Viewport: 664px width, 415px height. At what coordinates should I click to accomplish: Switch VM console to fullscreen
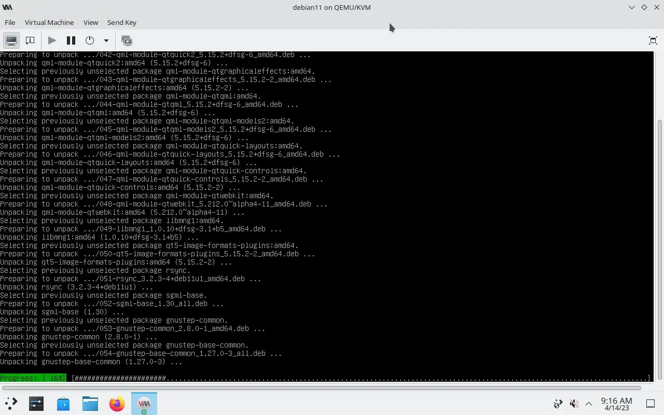[x=653, y=40]
